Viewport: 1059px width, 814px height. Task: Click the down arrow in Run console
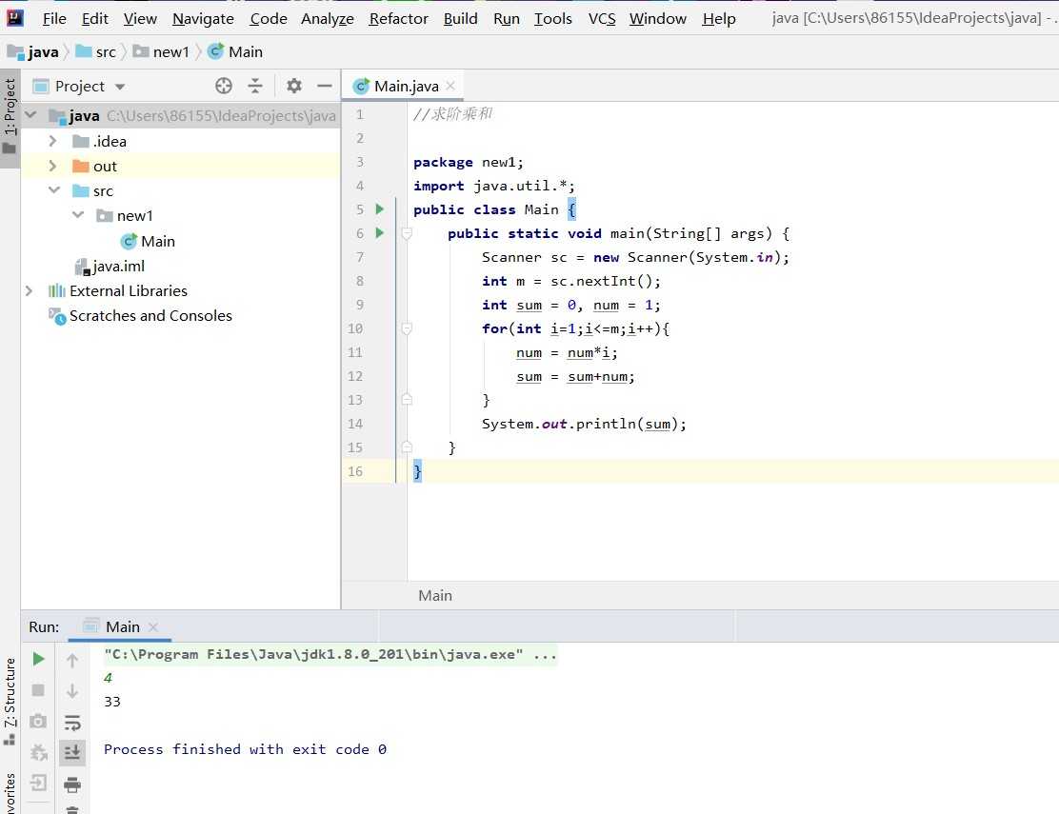pyautogui.click(x=72, y=690)
